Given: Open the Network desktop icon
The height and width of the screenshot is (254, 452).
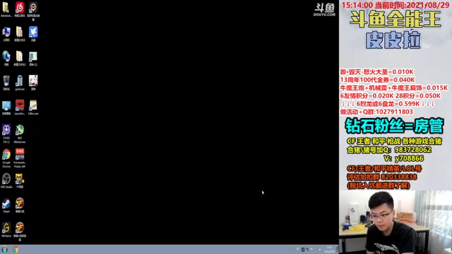Looking at the screenshot, I should (x=6, y=59).
